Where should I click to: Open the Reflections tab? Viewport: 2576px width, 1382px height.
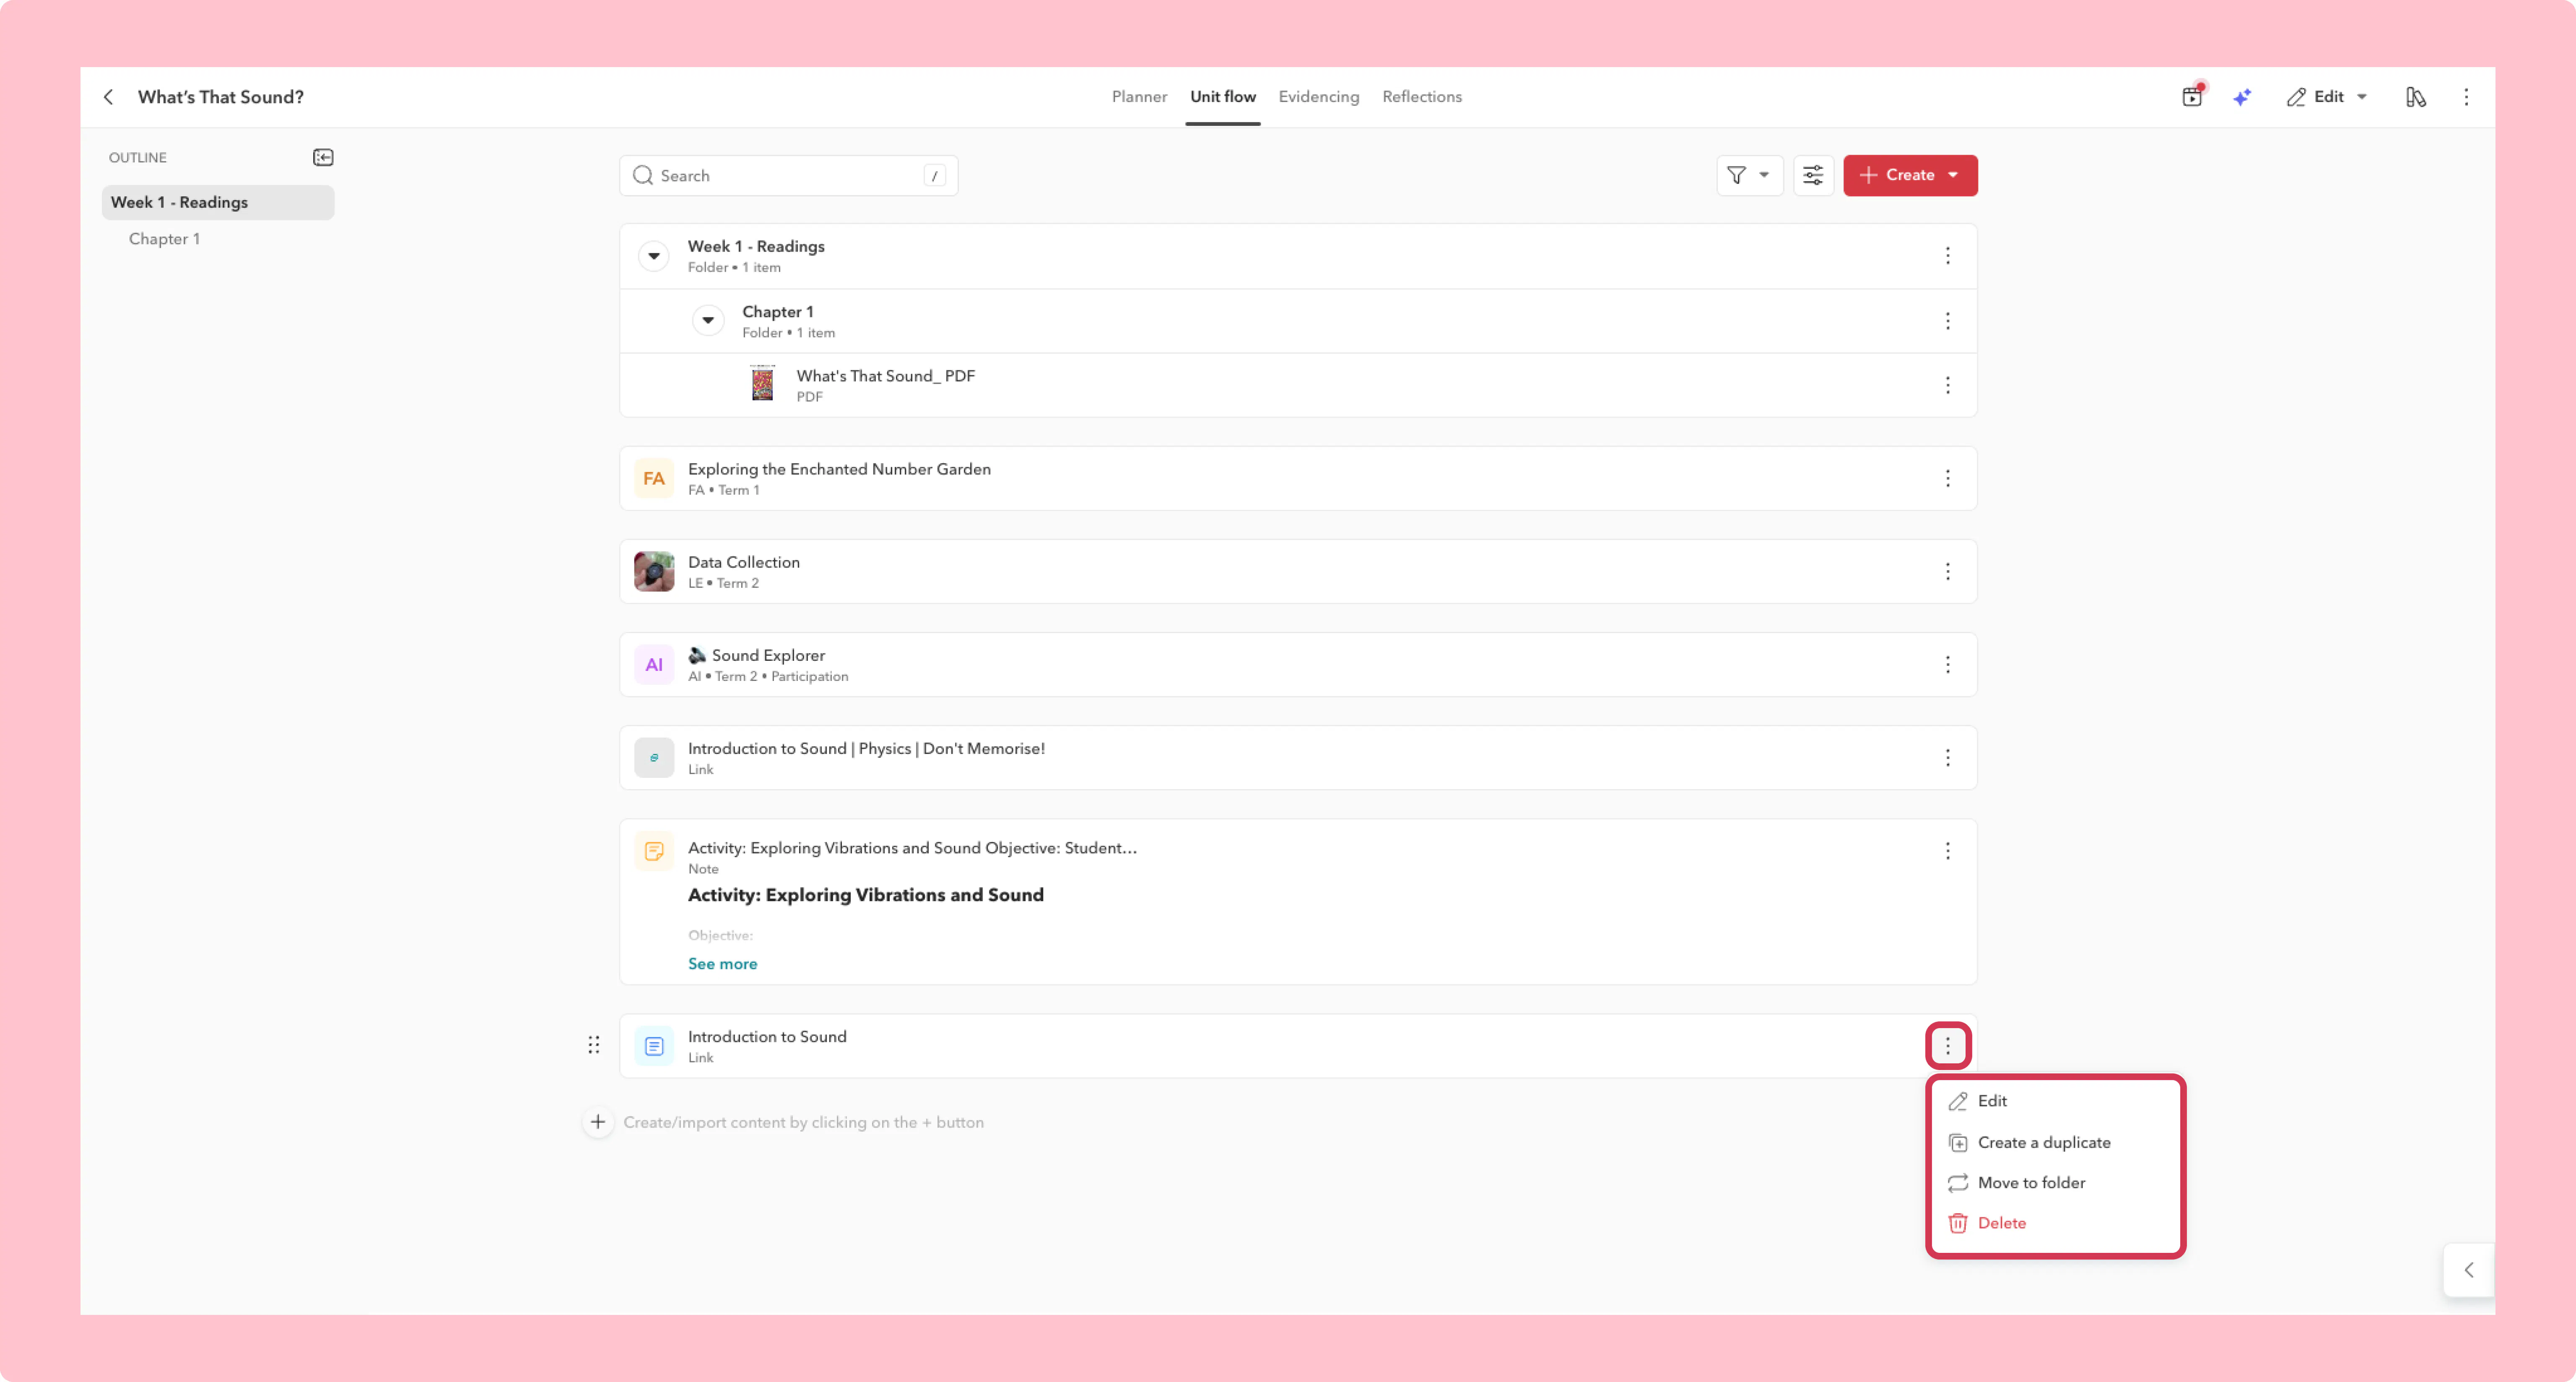point(1422,97)
